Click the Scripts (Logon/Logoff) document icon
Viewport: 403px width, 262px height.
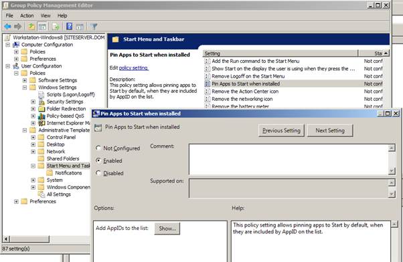click(x=41, y=95)
